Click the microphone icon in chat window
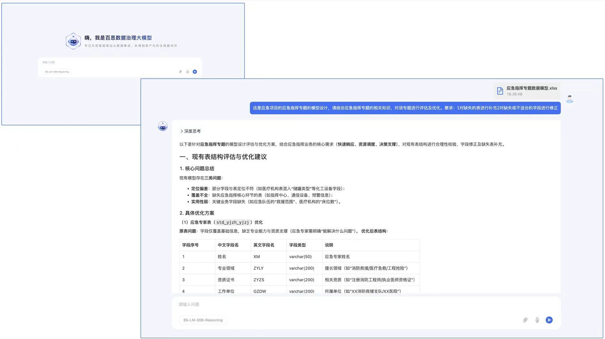 (537, 320)
